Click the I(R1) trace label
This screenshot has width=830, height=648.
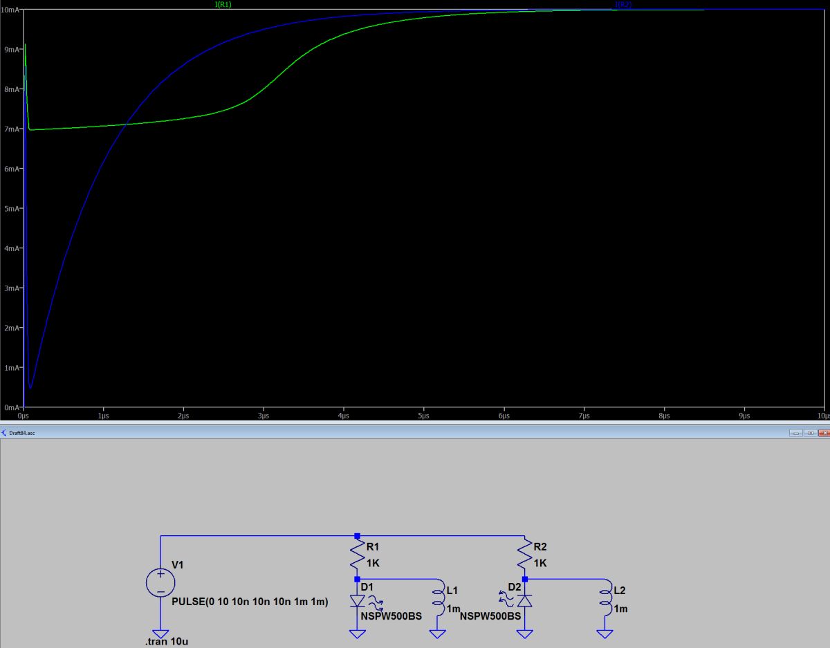coord(223,4)
